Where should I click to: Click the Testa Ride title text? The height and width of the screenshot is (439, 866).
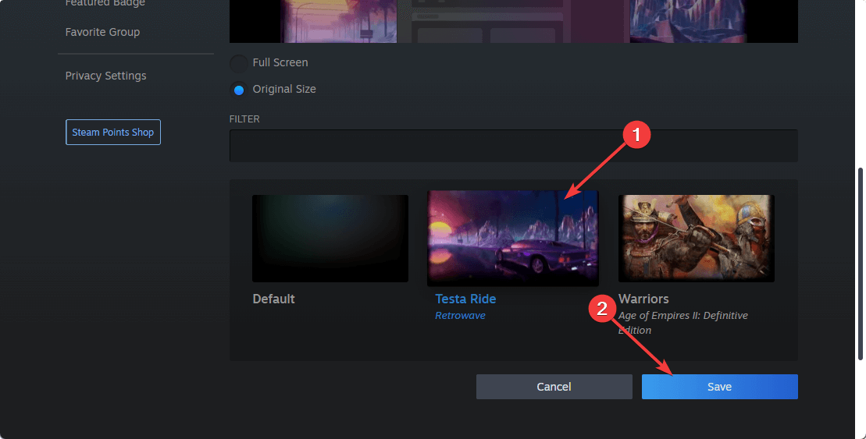465,299
